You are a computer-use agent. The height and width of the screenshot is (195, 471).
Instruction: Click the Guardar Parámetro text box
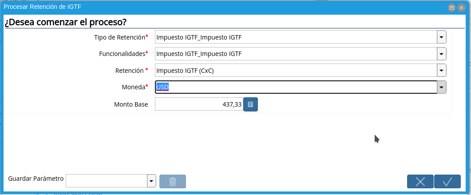(x=107, y=181)
